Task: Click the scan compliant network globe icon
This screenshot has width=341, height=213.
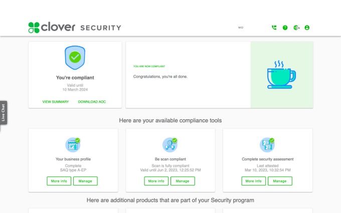Action: click(x=170, y=145)
